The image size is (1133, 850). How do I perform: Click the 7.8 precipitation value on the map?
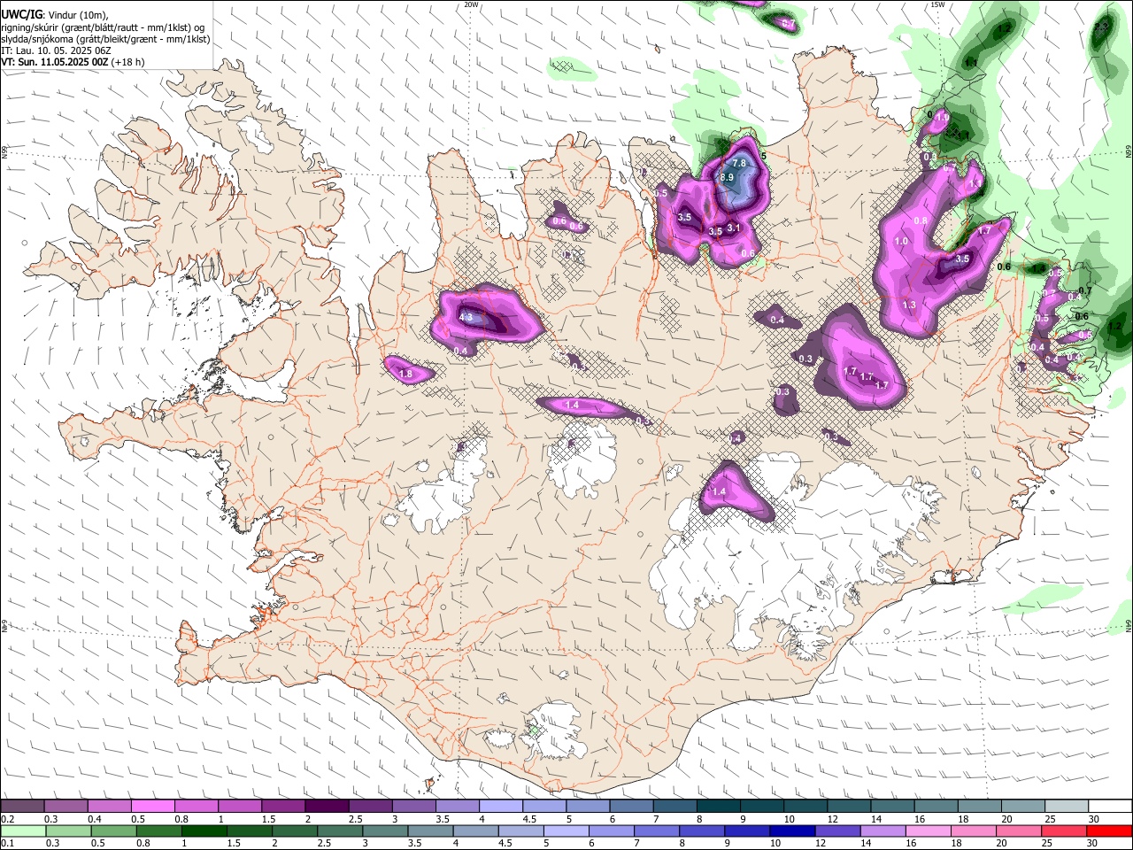pos(740,164)
